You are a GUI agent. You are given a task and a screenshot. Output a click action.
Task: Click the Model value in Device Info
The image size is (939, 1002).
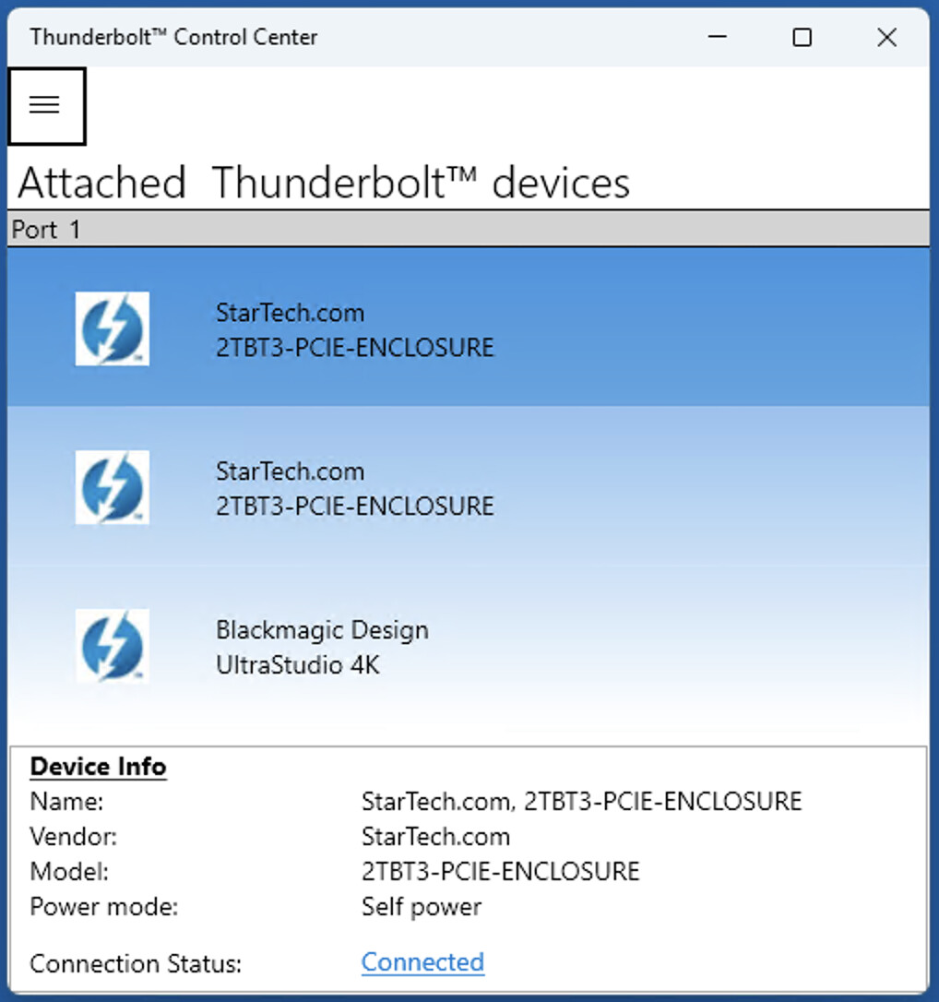click(500, 872)
